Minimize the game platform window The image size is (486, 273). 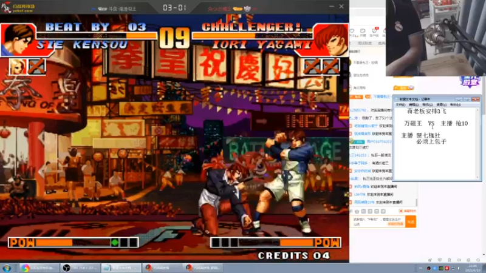(x=331, y=6)
